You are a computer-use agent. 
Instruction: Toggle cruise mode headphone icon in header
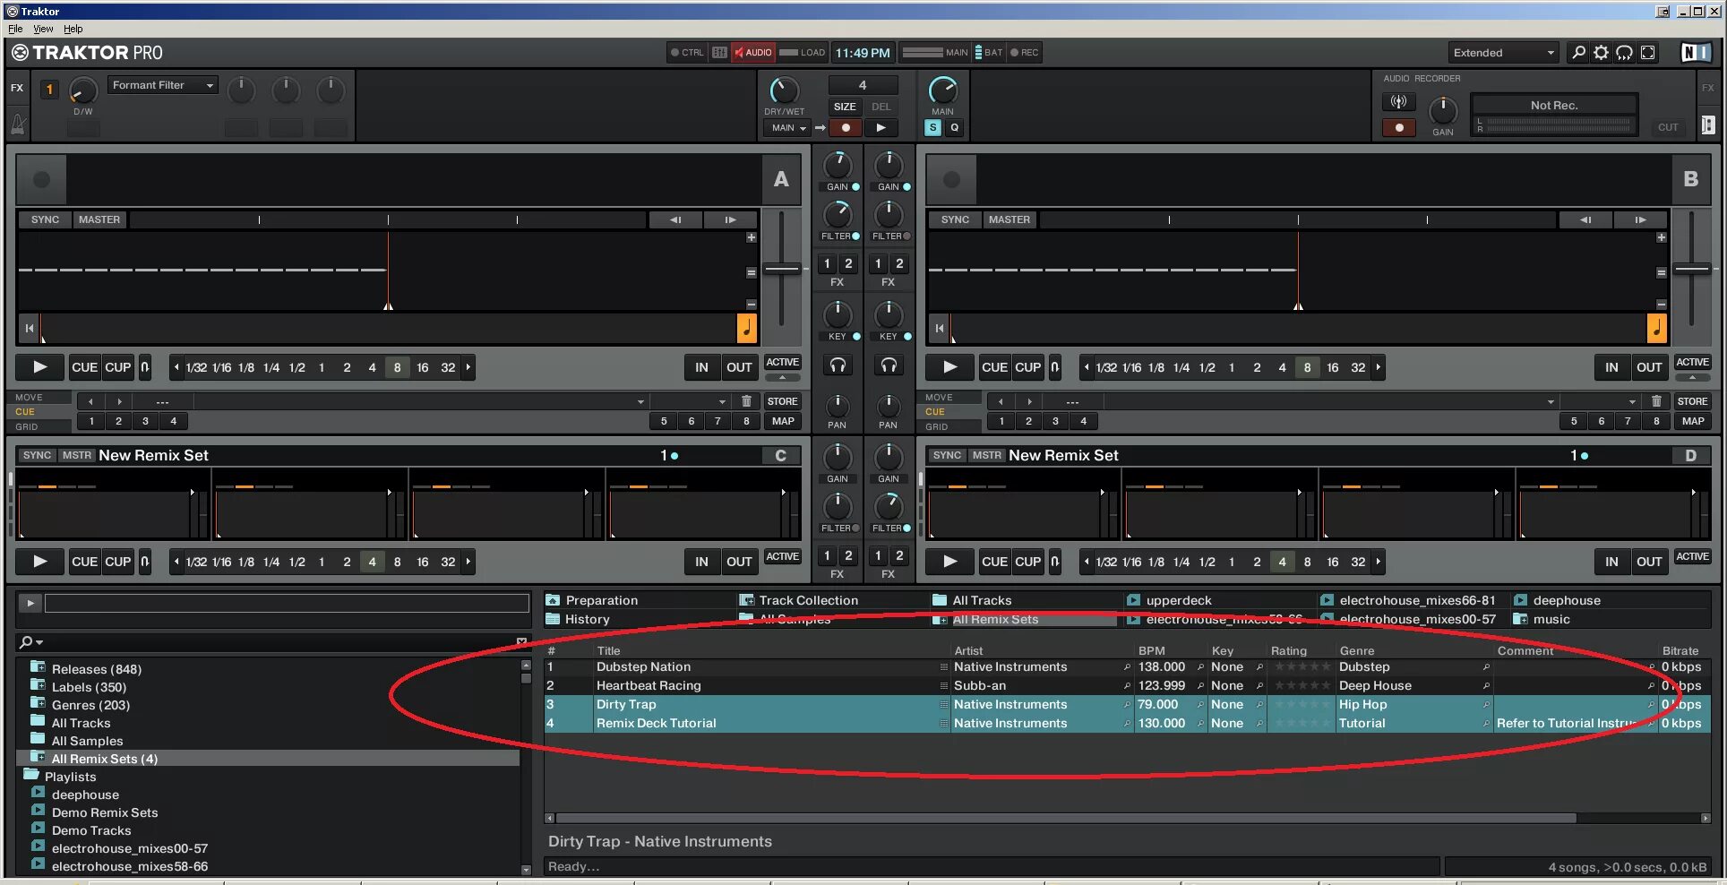click(x=1624, y=53)
